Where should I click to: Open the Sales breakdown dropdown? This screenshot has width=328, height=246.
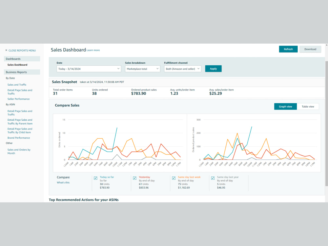[x=142, y=69]
